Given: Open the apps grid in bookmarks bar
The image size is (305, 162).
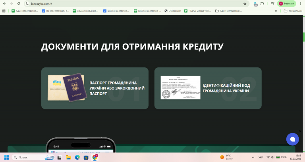Looking at the screenshot, I should click(x=4, y=11).
